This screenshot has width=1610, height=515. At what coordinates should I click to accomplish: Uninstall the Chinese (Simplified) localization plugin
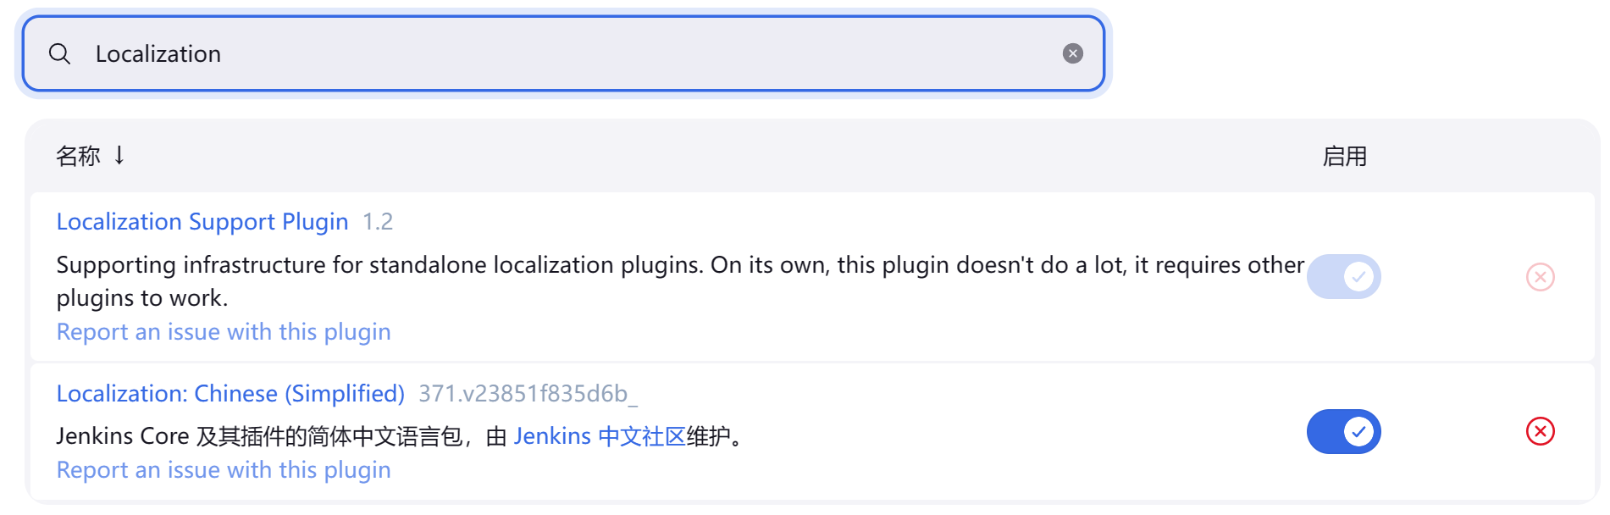point(1540,432)
